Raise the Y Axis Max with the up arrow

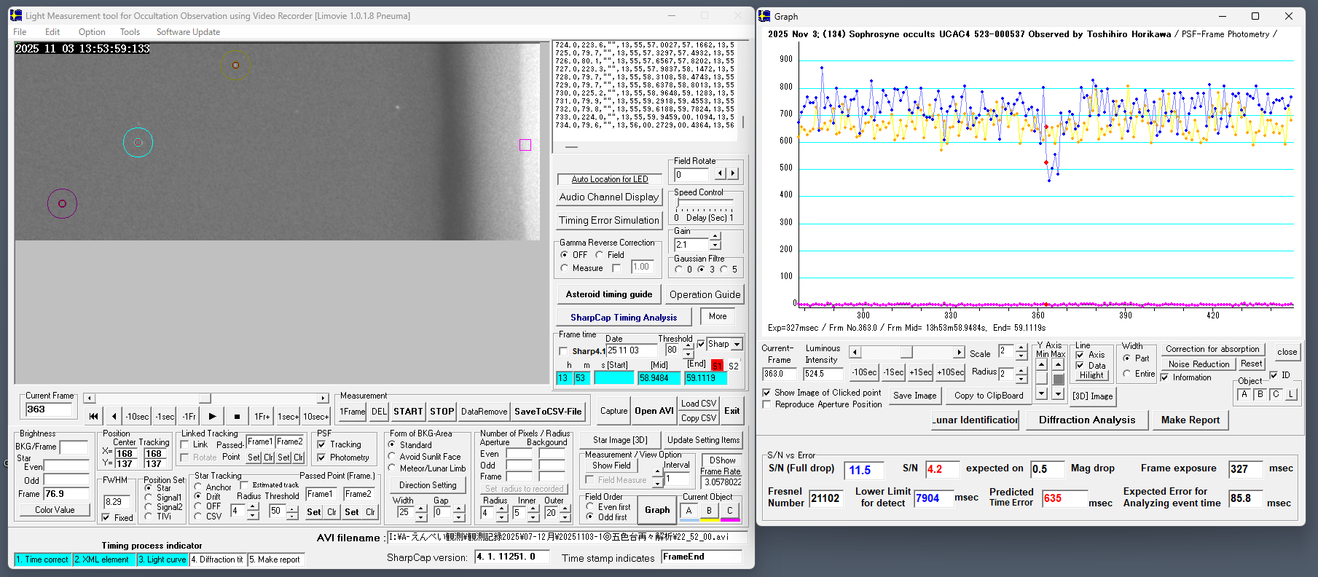point(1058,365)
